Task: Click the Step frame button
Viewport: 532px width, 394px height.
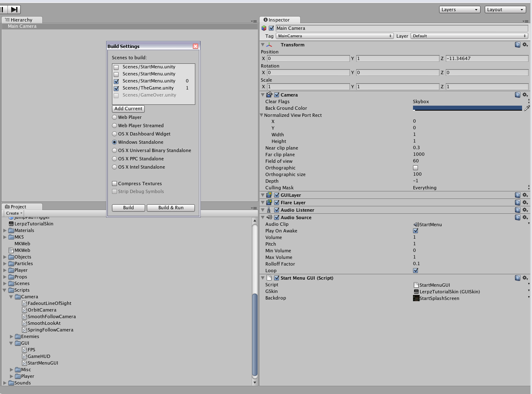Action: pyautogui.click(x=14, y=9)
